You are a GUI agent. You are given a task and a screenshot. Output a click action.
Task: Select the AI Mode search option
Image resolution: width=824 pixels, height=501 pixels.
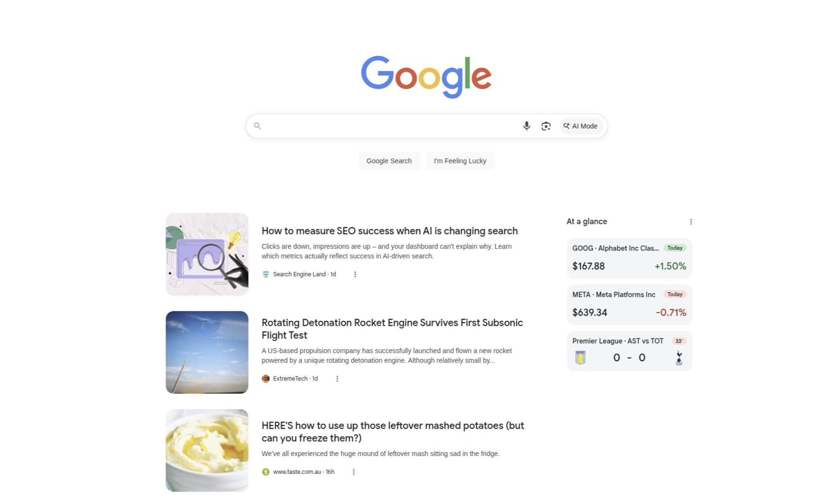[x=581, y=125]
